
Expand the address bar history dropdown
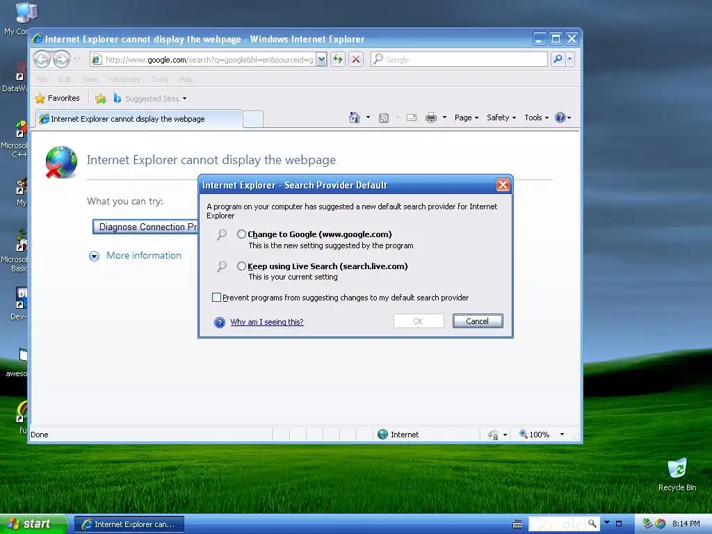click(321, 60)
